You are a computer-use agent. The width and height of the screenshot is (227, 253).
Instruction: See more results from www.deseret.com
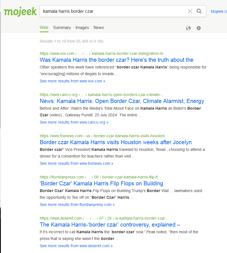[x=76, y=246]
